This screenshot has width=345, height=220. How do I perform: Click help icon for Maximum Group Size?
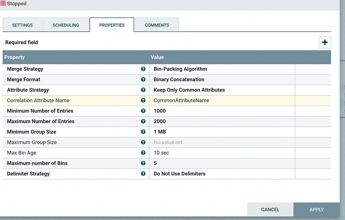[x=143, y=142]
